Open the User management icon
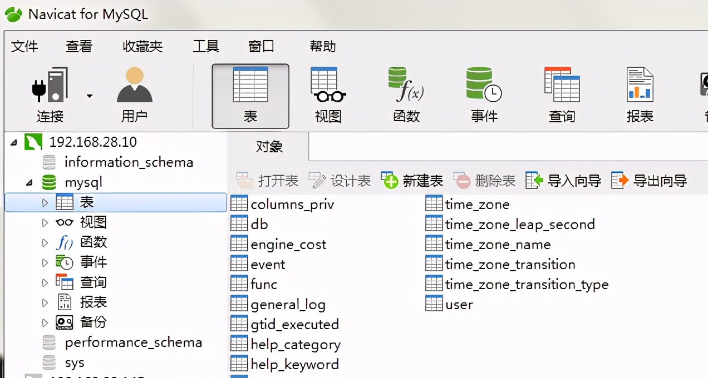 (x=134, y=95)
